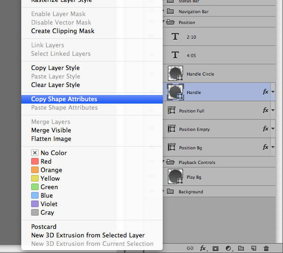Delete layer using the trash icon
The width and height of the screenshot is (283, 253).
[x=266, y=248]
